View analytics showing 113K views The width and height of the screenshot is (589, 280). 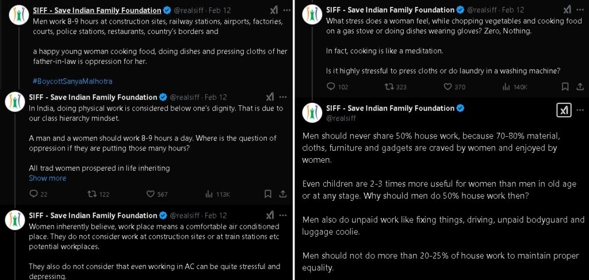[x=209, y=194]
